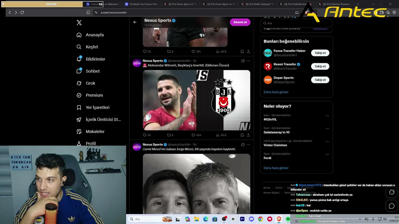Open Google Chrome from the taskbar

260,219
